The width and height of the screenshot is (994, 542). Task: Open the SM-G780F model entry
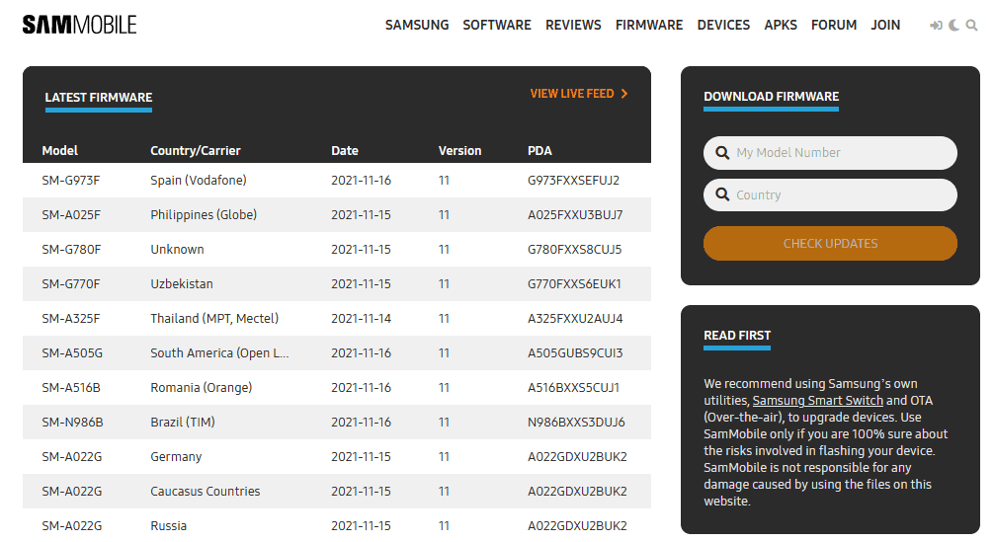click(71, 249)
